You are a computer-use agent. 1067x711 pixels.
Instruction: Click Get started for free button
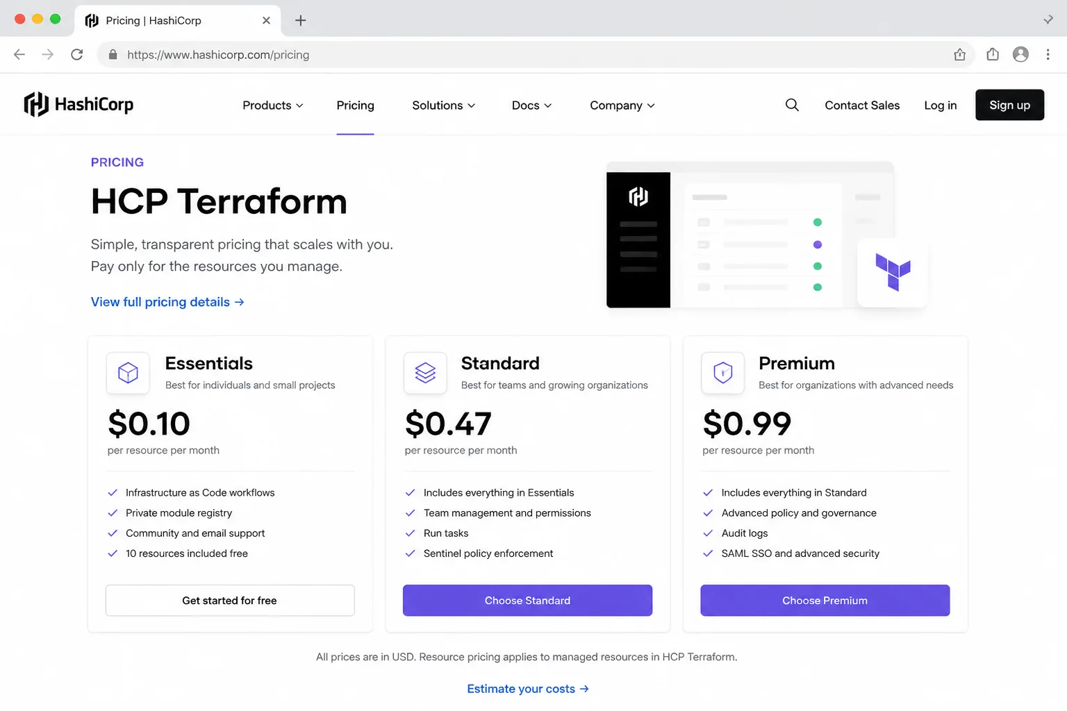tap(230, 601)
